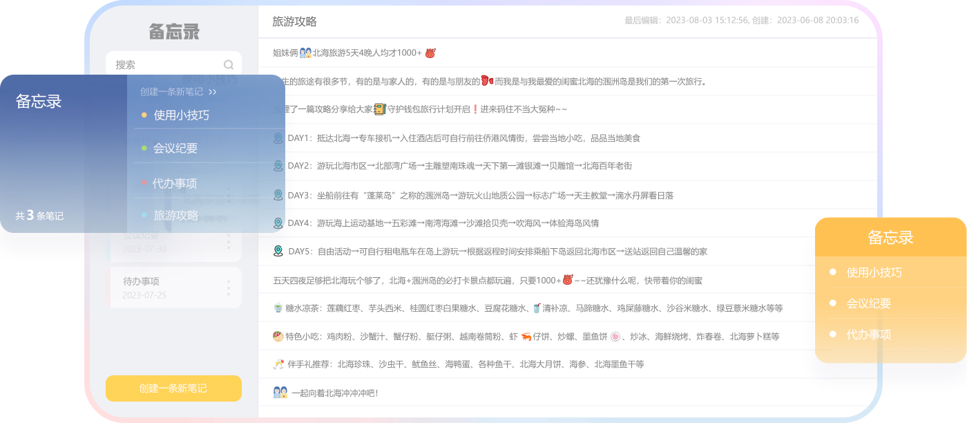Click the double chevron after 创建一条新笔记

pos(212,91)
